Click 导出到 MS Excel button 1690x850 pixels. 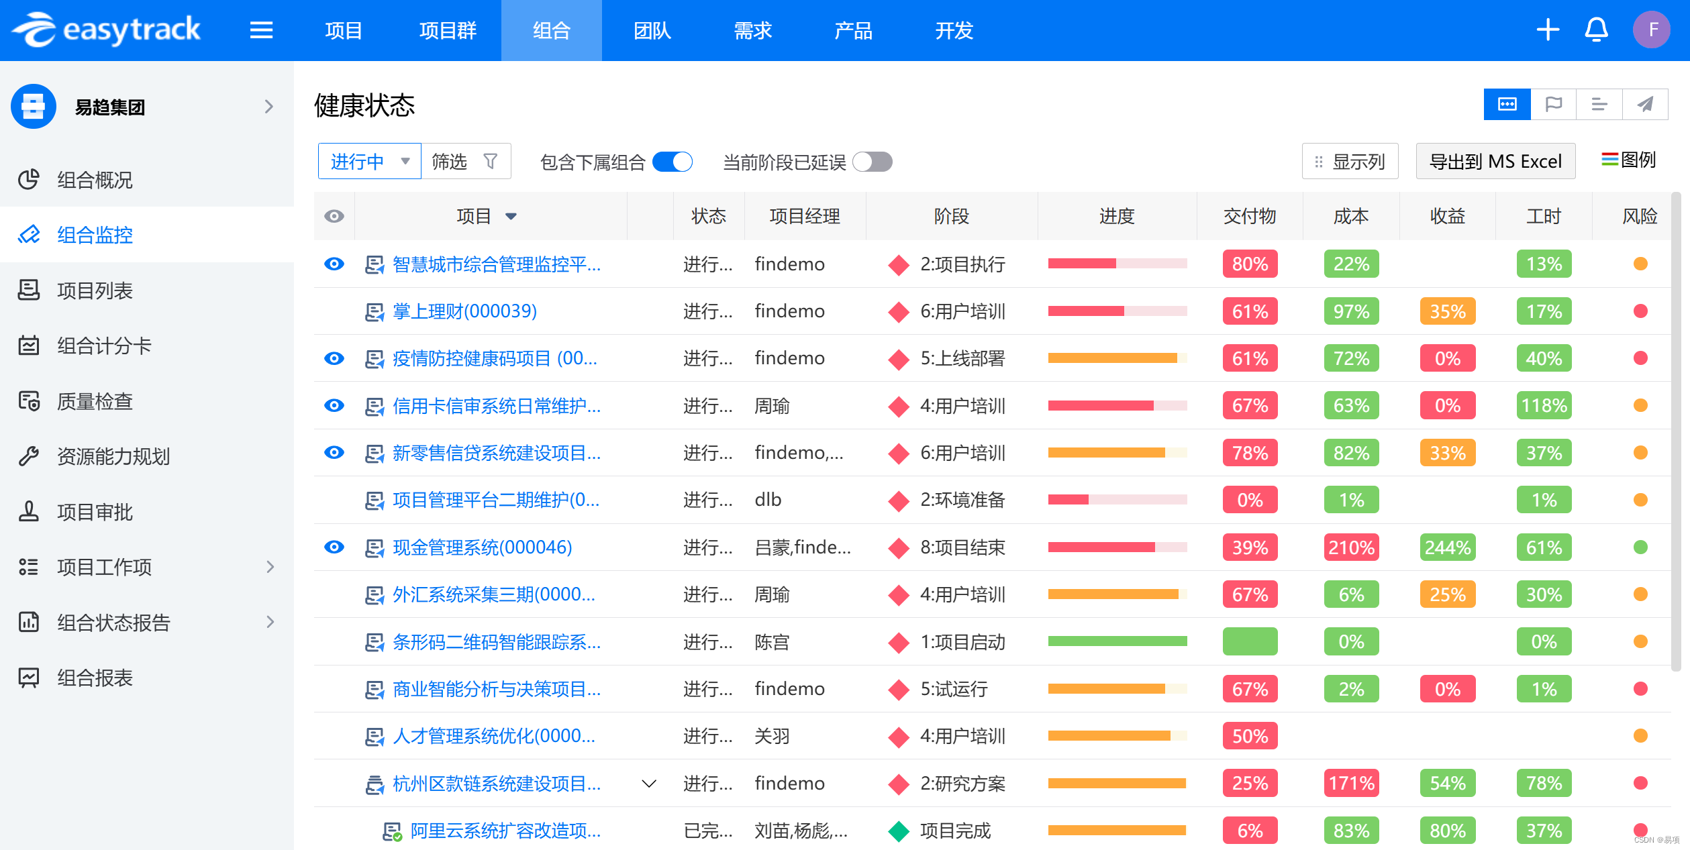click(1495, 161)
